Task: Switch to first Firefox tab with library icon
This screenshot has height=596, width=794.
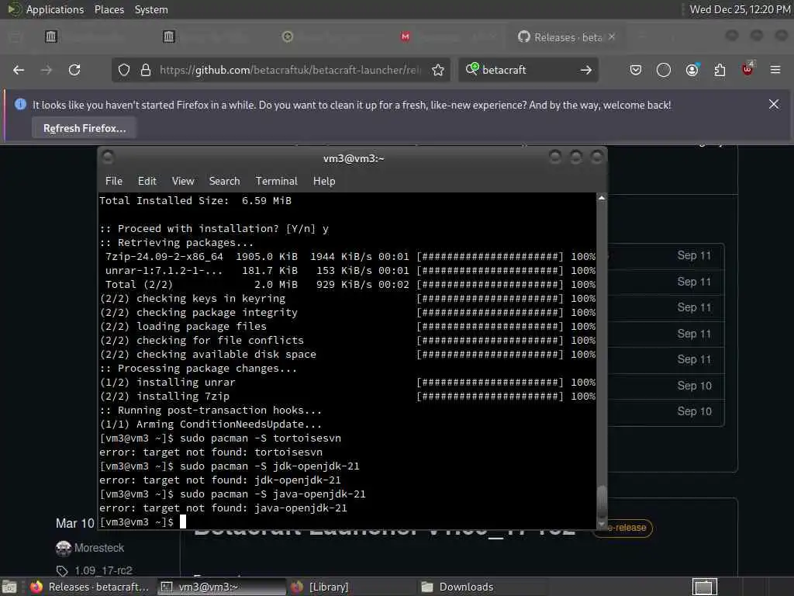Action: pos(51,36)
